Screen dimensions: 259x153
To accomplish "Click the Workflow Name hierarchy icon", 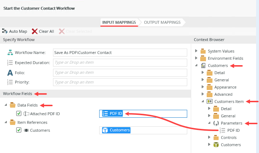I will [x=10, y=53].
